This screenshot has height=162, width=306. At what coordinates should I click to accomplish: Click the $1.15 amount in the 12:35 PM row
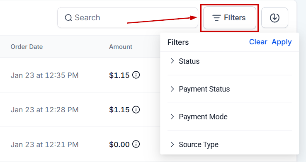tap(119, 75)
